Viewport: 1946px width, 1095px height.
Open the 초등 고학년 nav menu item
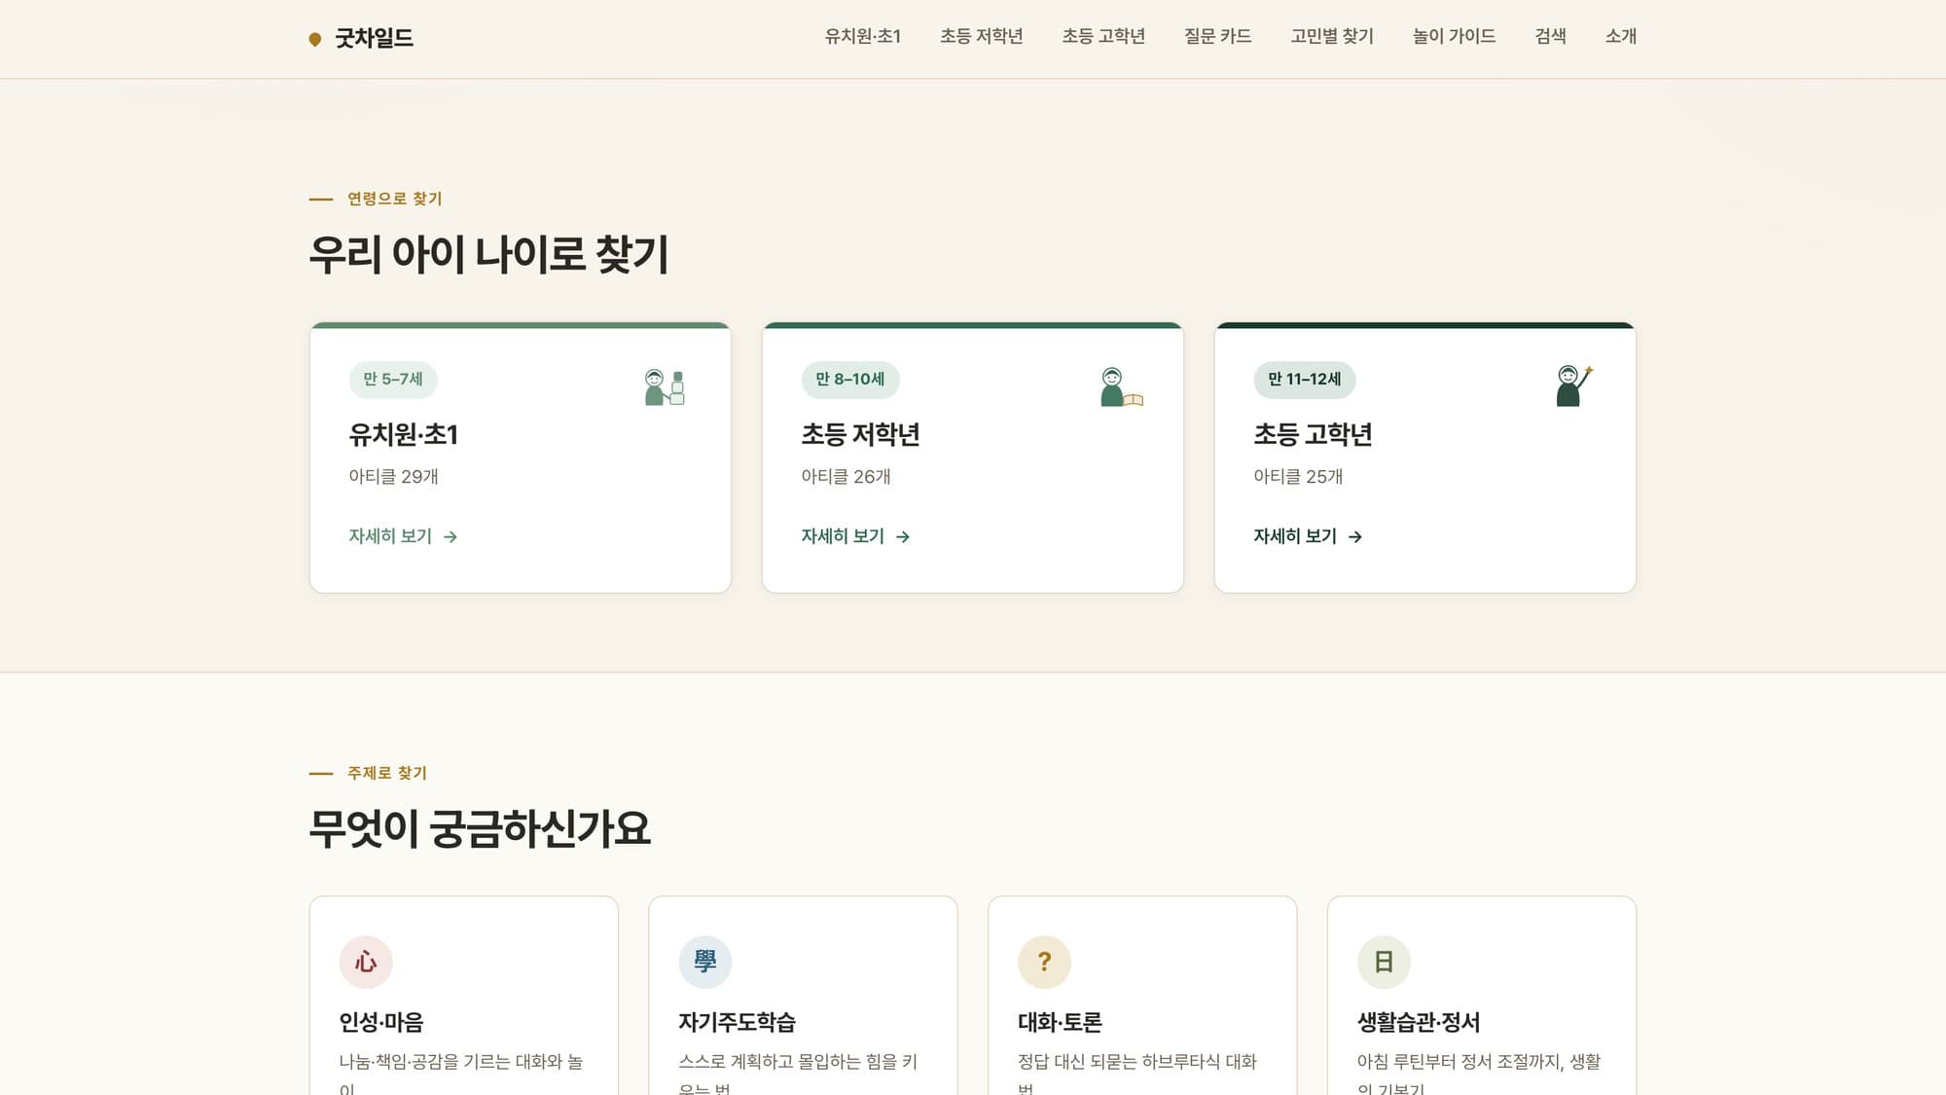point(1103,36)
